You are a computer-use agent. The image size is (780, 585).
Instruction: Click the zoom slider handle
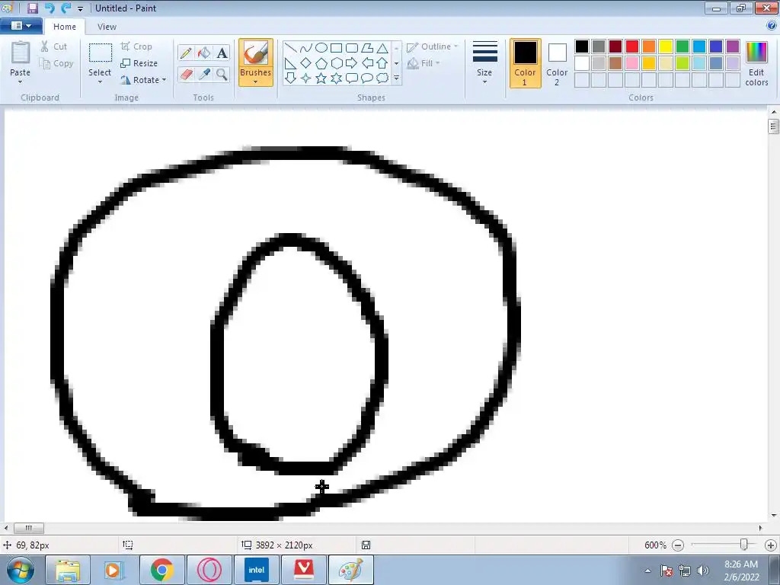(x=743, y=545)
